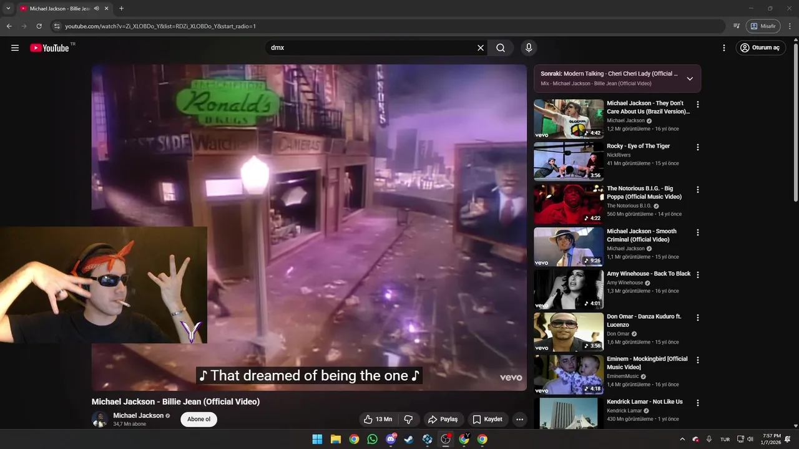Go back with browser back arrow
The width and height of the screenshot is (799, 449).
[9, 26]
